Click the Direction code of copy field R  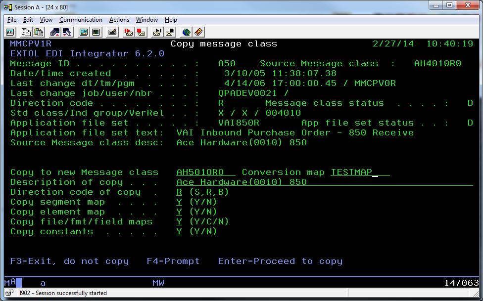click(179, 192)
